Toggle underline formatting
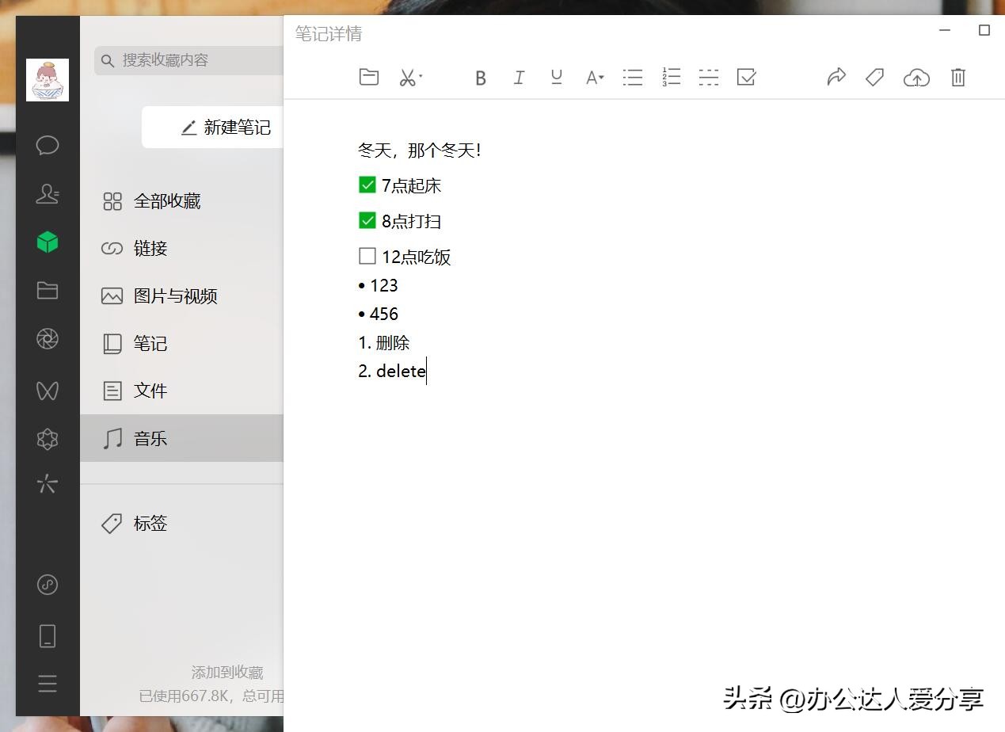Screen dimensions: 1005x732 [x=557, y=77]
